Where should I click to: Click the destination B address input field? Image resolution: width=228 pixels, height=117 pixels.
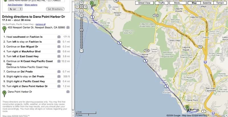point(36,1)
